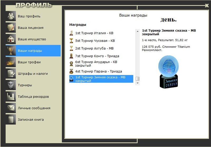Click the notepad icon for Записная книга
211x147 pixels.
(11, 119)
